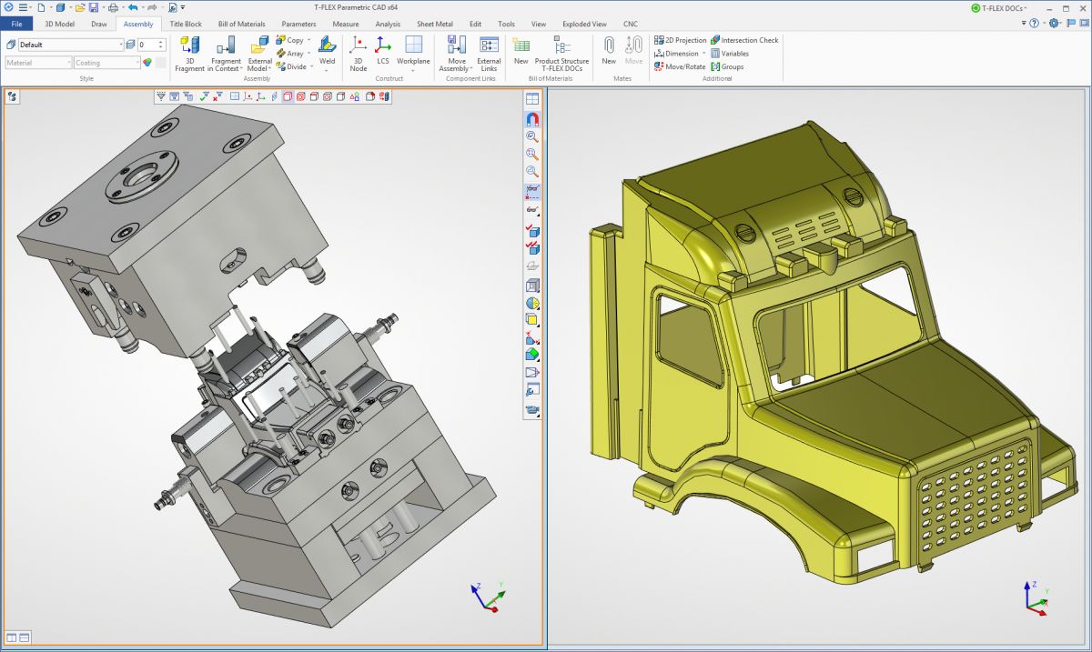Click the first zoom magnifier in view toolbar

pos(532,137)
